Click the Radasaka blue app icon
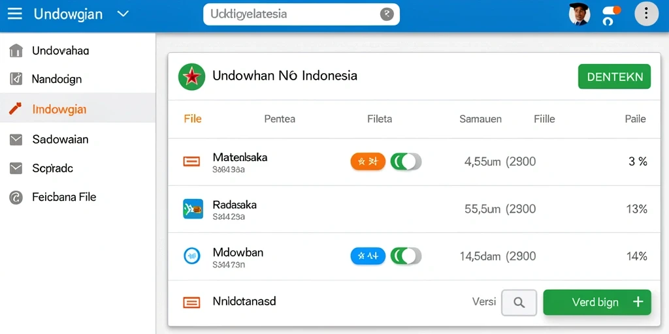 pos(193,209)
